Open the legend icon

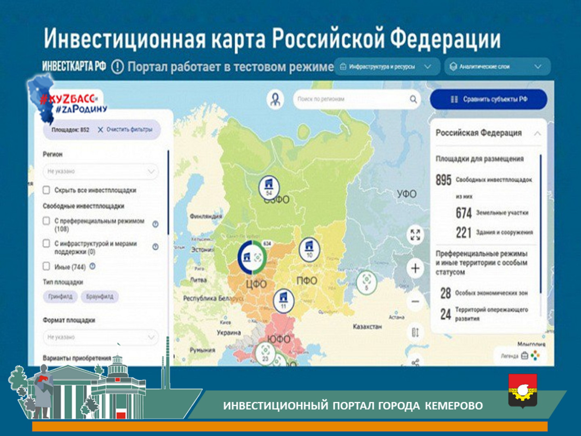tap(525, 356)
